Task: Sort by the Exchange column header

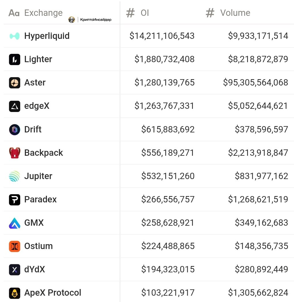Action: [x=43, y=13]
